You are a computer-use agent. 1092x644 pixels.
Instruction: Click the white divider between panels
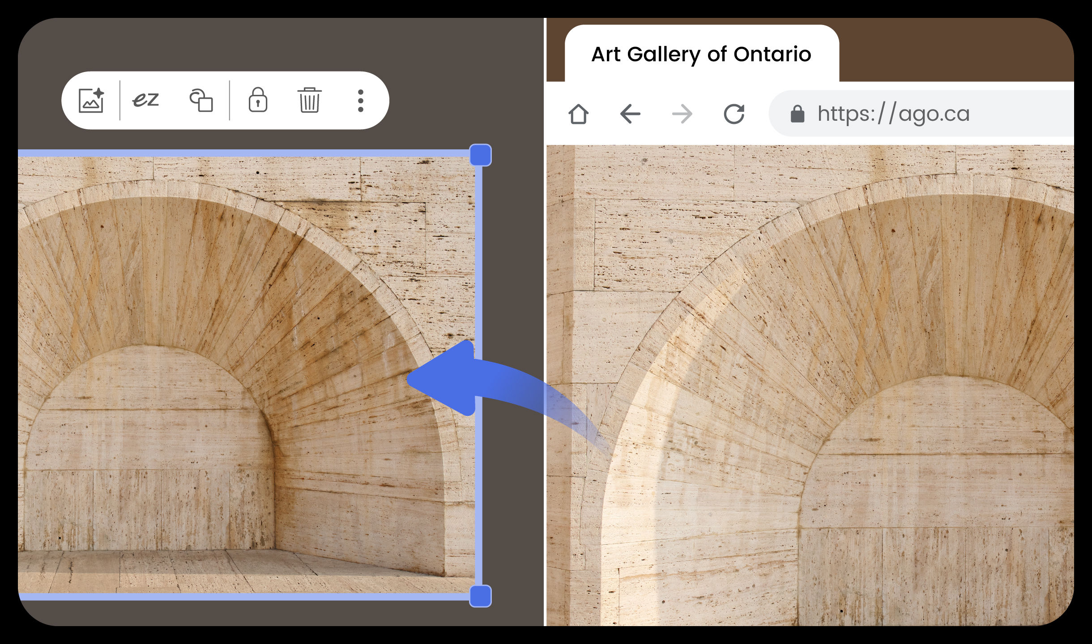click(x=545, y=313)
